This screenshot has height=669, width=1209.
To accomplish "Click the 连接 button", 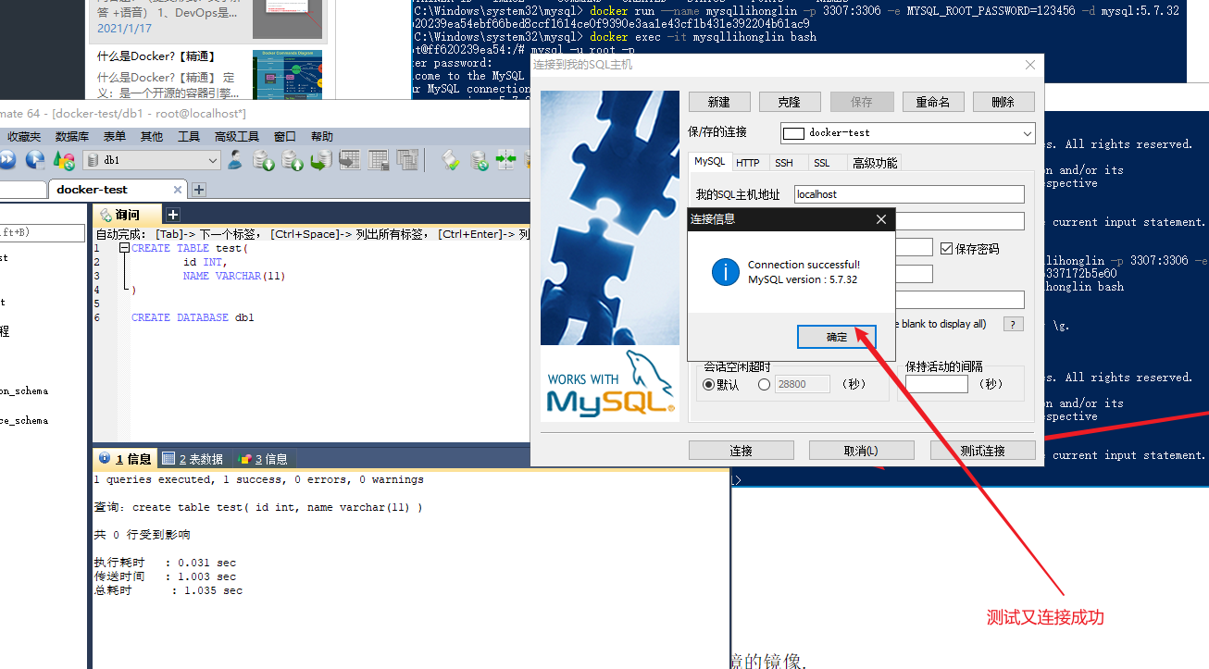I will click(742, 451).
